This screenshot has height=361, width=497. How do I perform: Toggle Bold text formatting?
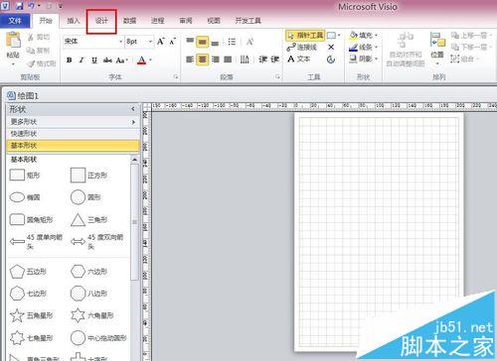(x=69, y=60)
